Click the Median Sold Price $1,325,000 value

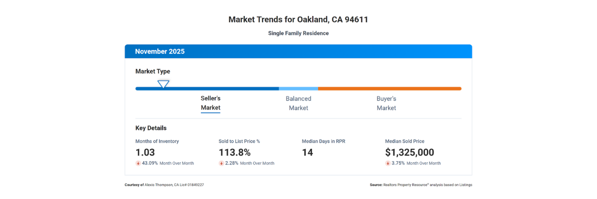point(409,153)
